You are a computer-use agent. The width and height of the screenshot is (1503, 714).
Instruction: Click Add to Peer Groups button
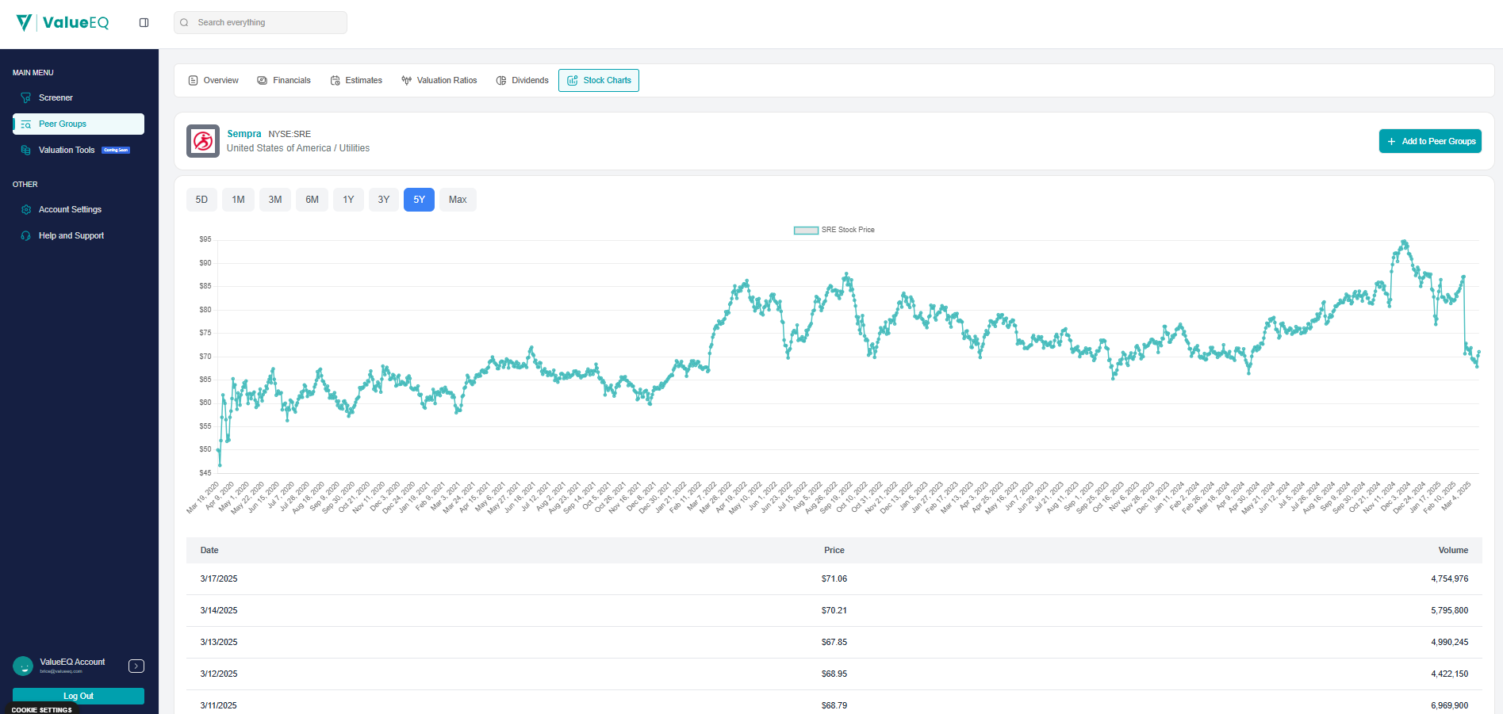point(1430,141)
